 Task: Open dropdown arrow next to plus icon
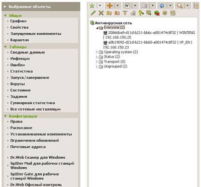(118, 6)
